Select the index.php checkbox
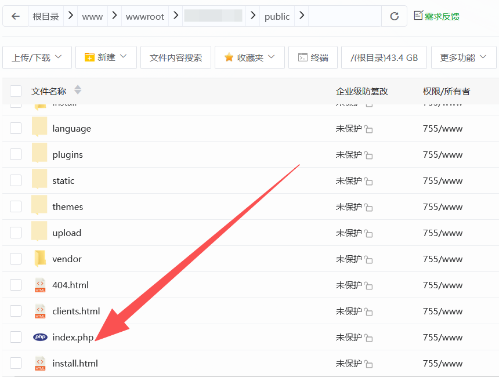 [16, 337]
